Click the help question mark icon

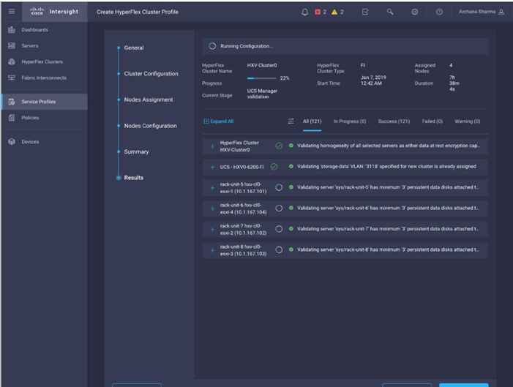tap(438, 12)
